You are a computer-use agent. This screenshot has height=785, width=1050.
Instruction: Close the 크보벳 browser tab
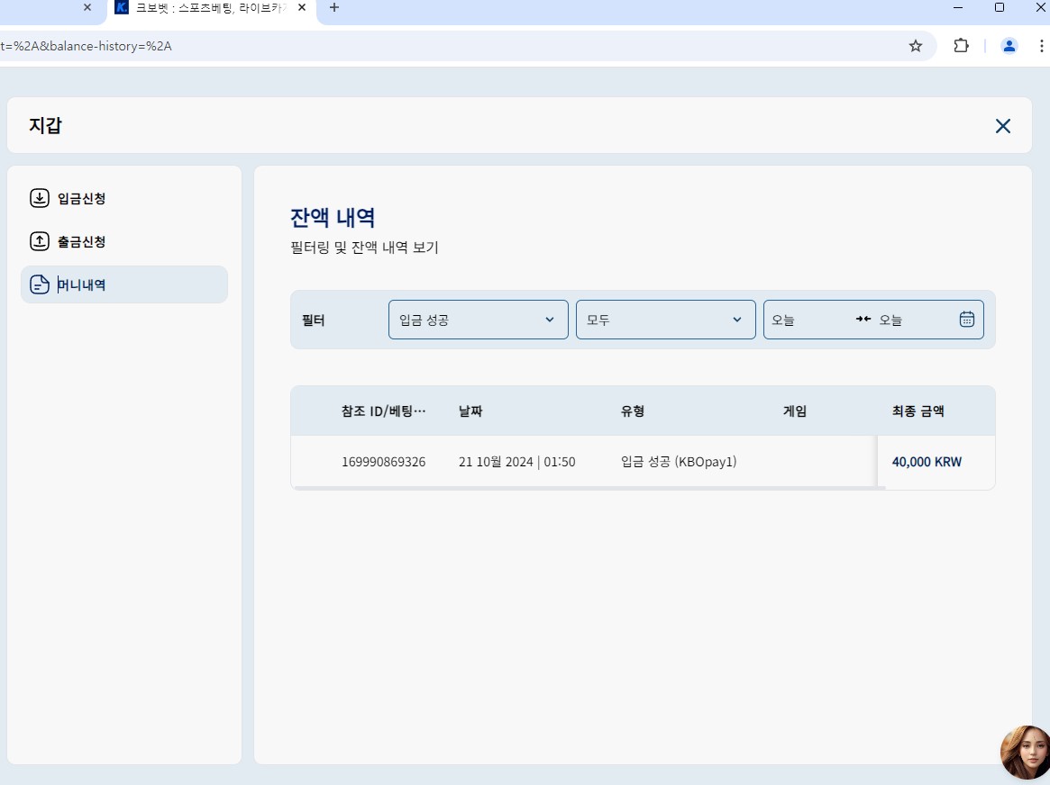[302, 8]
